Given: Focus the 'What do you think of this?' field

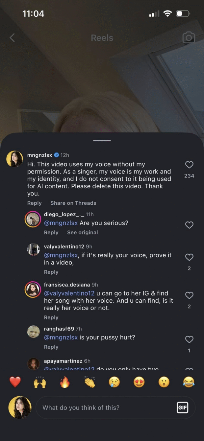Looking at the screenshot, I should pyautogui.click(x=105, y=408).
